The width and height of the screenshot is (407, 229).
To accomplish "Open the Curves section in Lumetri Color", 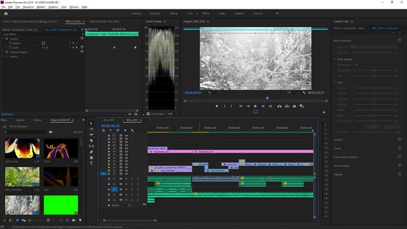I will [337, 148].
